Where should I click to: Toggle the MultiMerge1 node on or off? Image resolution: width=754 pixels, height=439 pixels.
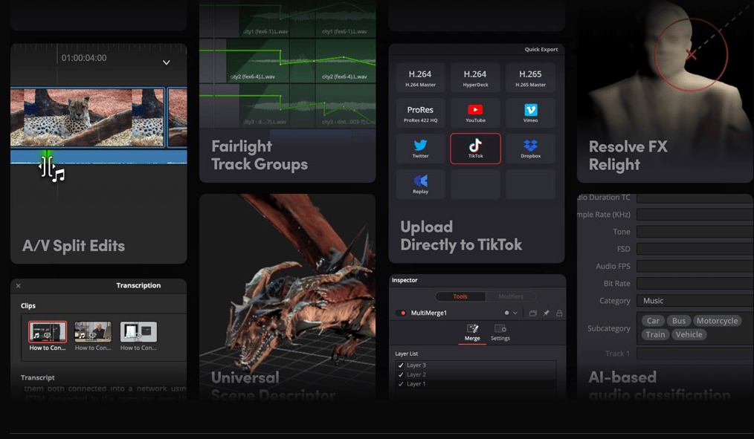[400, 313]
